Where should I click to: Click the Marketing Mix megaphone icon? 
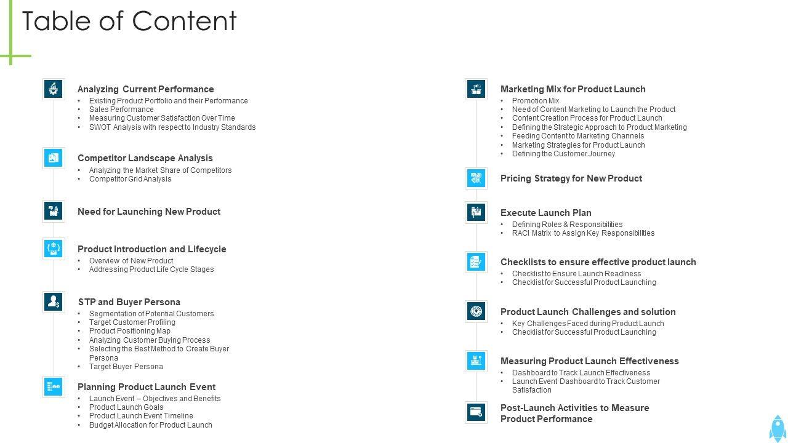click(x=476, y=89)
